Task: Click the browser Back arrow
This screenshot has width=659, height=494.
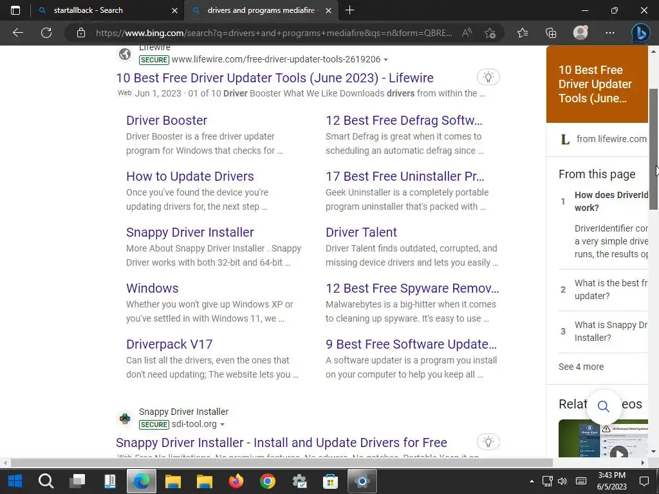Action: [17, 33]
